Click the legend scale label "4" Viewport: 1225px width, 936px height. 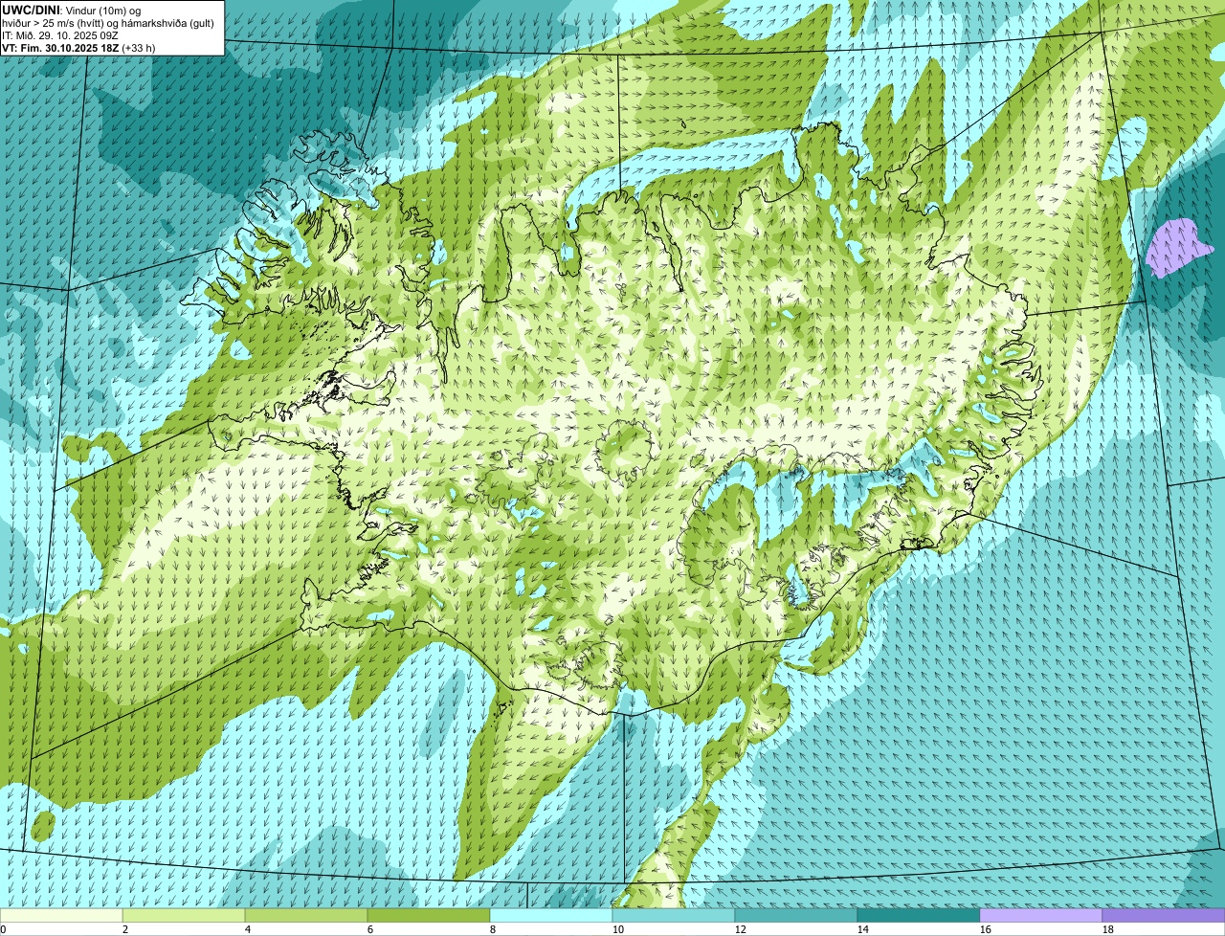248,929
